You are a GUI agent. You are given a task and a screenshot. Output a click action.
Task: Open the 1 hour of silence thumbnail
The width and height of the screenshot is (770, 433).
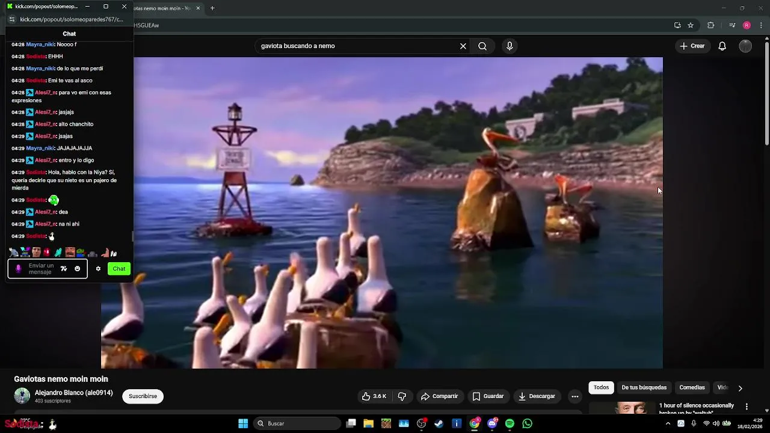point(622,408)
